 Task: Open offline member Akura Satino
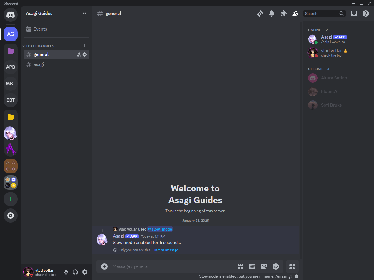337,78
